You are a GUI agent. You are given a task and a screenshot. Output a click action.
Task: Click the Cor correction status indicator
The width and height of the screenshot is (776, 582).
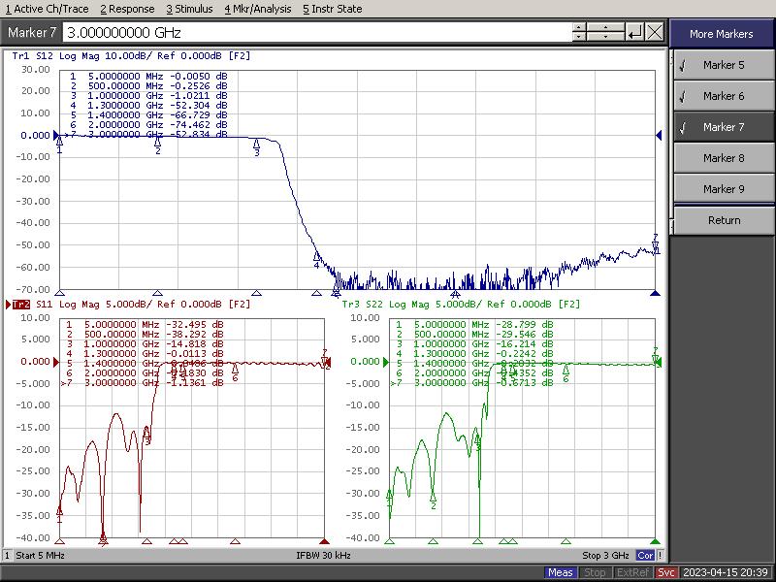point(645,556)
